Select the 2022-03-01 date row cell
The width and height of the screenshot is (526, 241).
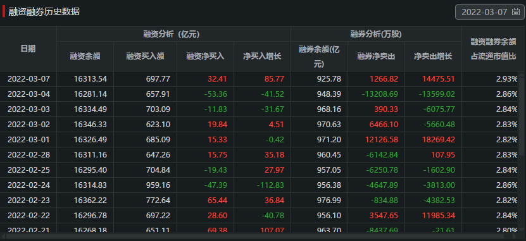coord(28,140)
